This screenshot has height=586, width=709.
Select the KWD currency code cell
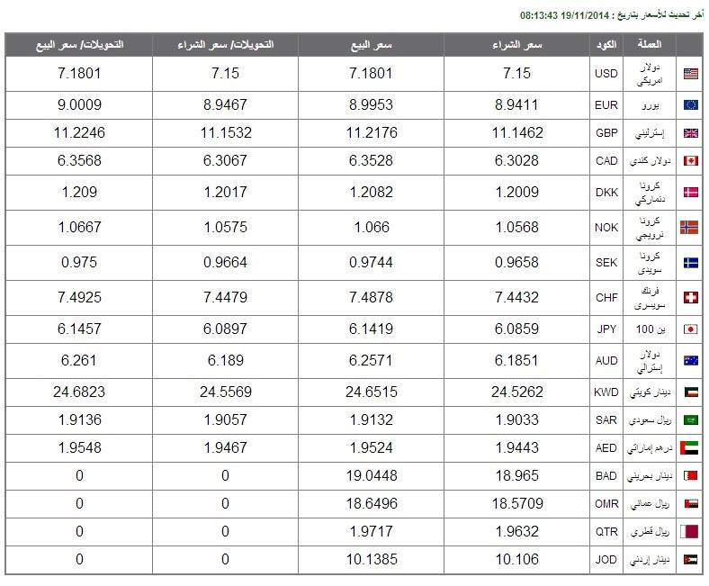606,392
